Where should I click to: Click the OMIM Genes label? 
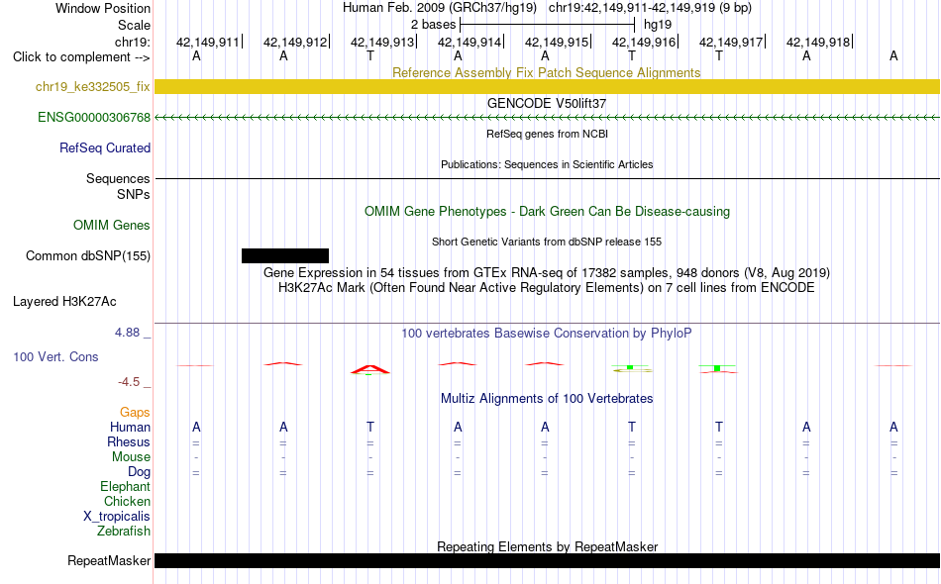tap(111, 226)
